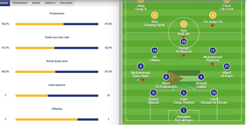This screenshot has width=246, height=125.
Task: Click the number 19 Yazan Al-Naimat player badge
Action: [183, 42]
